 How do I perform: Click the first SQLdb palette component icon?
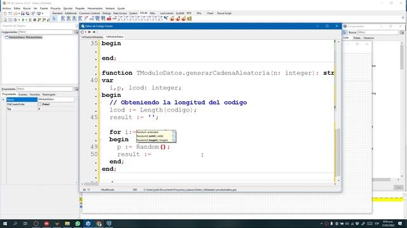tap(63, 18)
